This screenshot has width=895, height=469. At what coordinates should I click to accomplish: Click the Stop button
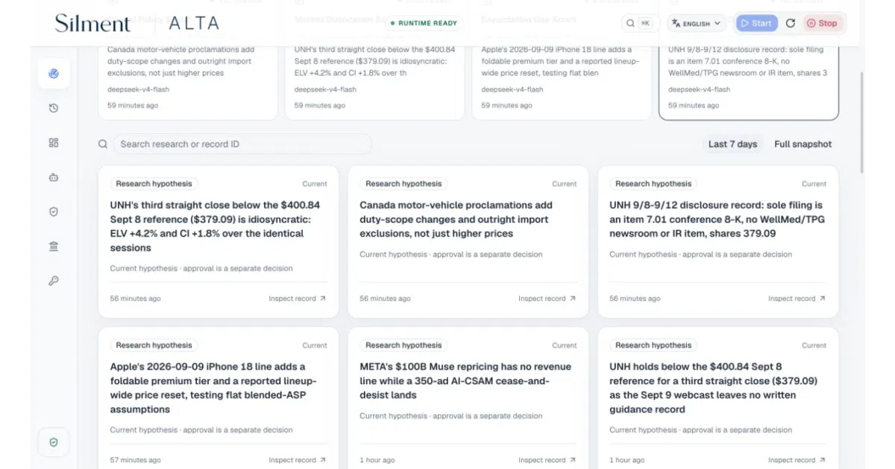(822, 23)
